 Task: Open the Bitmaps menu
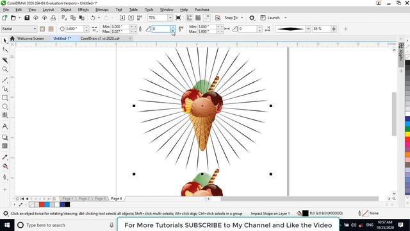[x=102, y=10]
